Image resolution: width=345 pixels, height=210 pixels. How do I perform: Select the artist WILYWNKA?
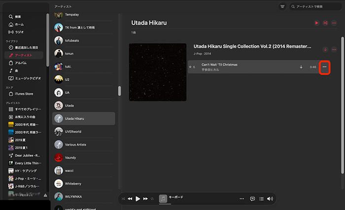84,197
